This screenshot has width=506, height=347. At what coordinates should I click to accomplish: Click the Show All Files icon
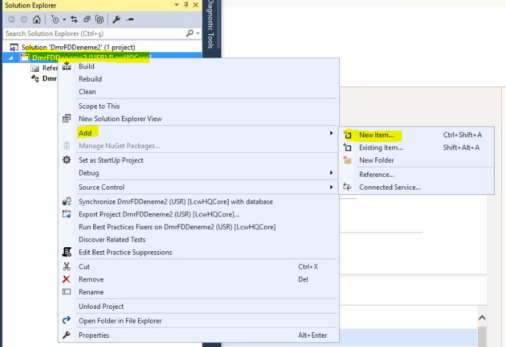pos(99,19)
